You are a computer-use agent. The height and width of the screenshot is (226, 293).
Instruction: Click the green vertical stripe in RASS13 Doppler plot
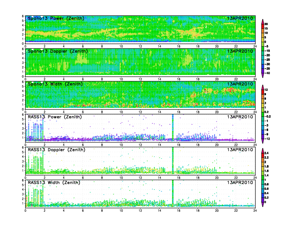point(173,160)
